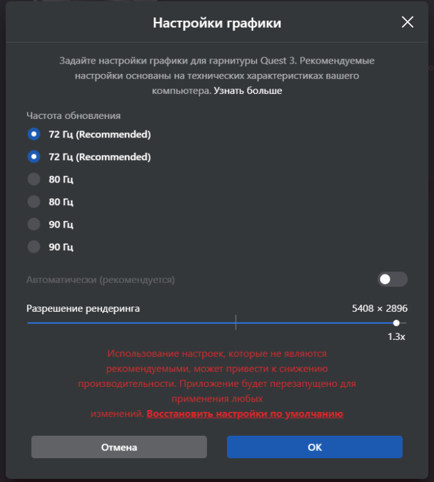Close the Настройки графики dialog
434x482 pixels.
pyautogui.click(x=407, y=22)
